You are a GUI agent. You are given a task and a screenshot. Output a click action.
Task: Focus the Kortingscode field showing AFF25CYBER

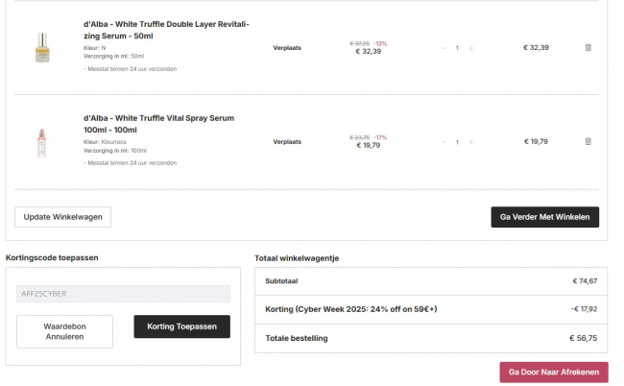point(123,294)
